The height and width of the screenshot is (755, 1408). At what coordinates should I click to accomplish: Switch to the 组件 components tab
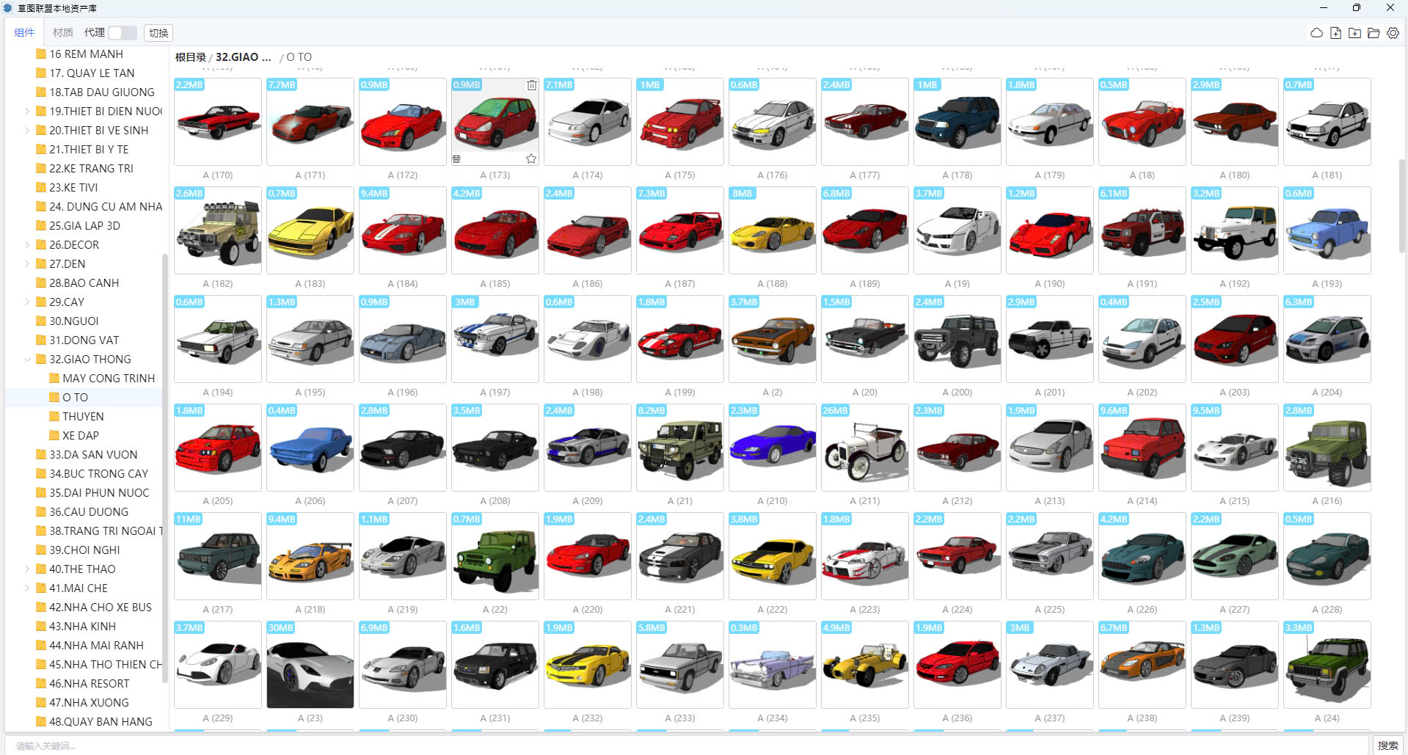pyautogui.click(x=24, y=33)
